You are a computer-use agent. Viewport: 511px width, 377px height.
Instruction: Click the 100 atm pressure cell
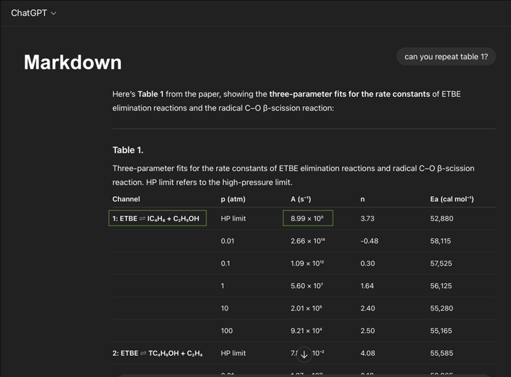(x=226, y=330)
